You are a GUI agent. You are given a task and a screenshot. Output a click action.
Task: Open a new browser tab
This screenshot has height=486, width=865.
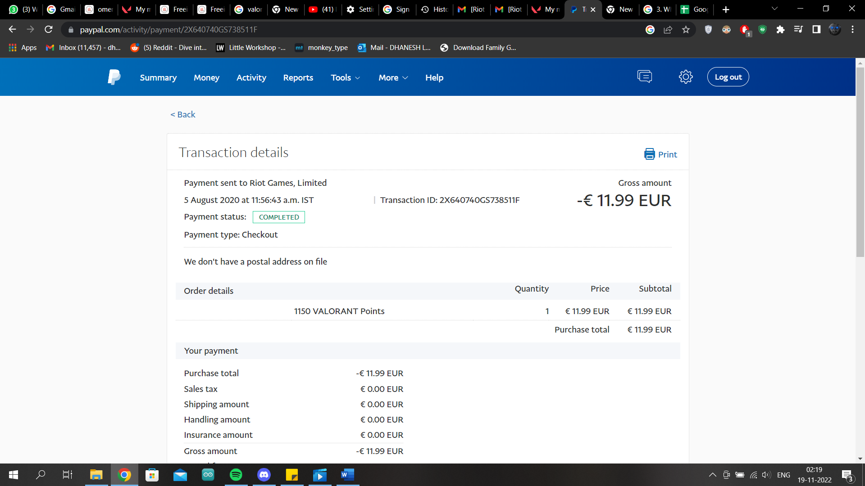pyautogui.click(x=726, y=9)
